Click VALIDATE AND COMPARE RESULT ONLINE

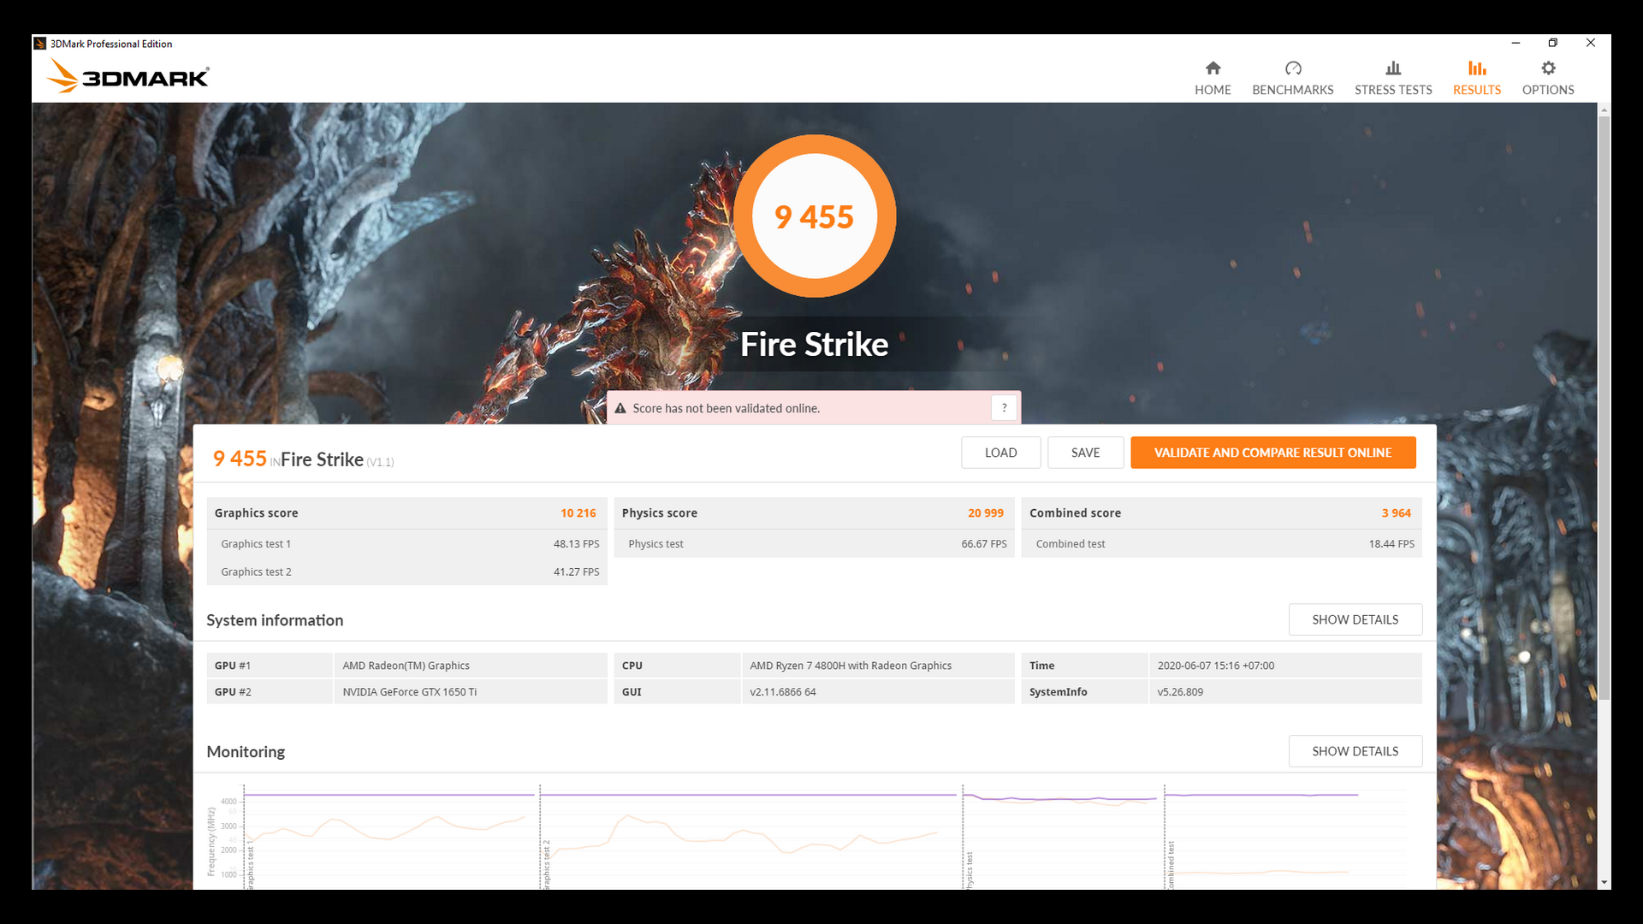click(x=1272, y=452)
